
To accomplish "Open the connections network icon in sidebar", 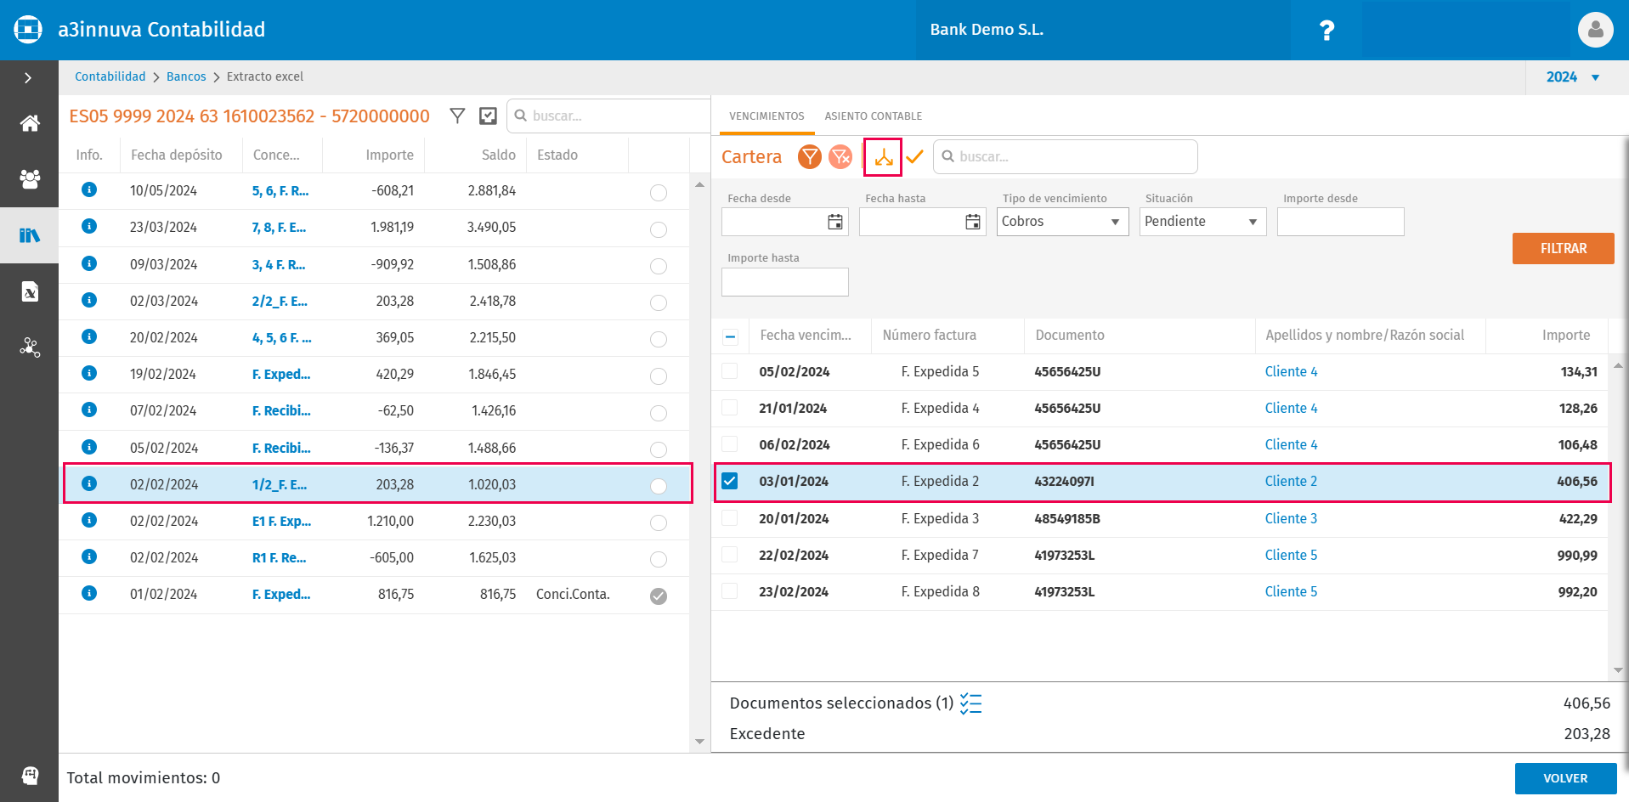I will 30,347.
